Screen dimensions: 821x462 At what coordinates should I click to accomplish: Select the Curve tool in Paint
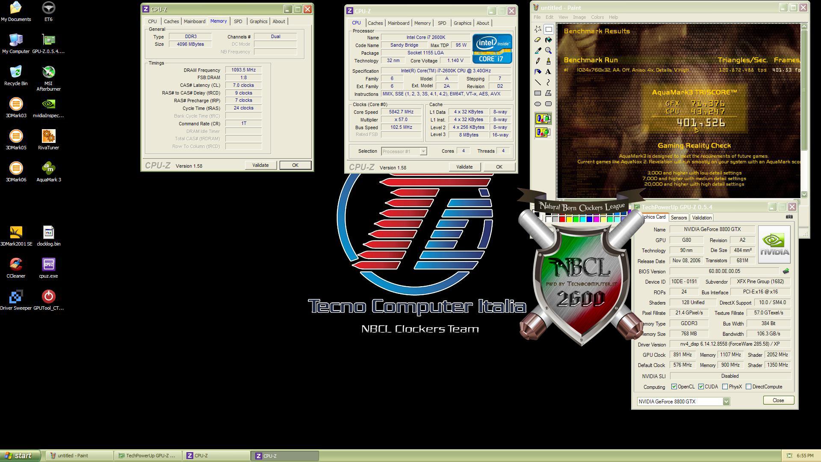click(x=549, y=83)
